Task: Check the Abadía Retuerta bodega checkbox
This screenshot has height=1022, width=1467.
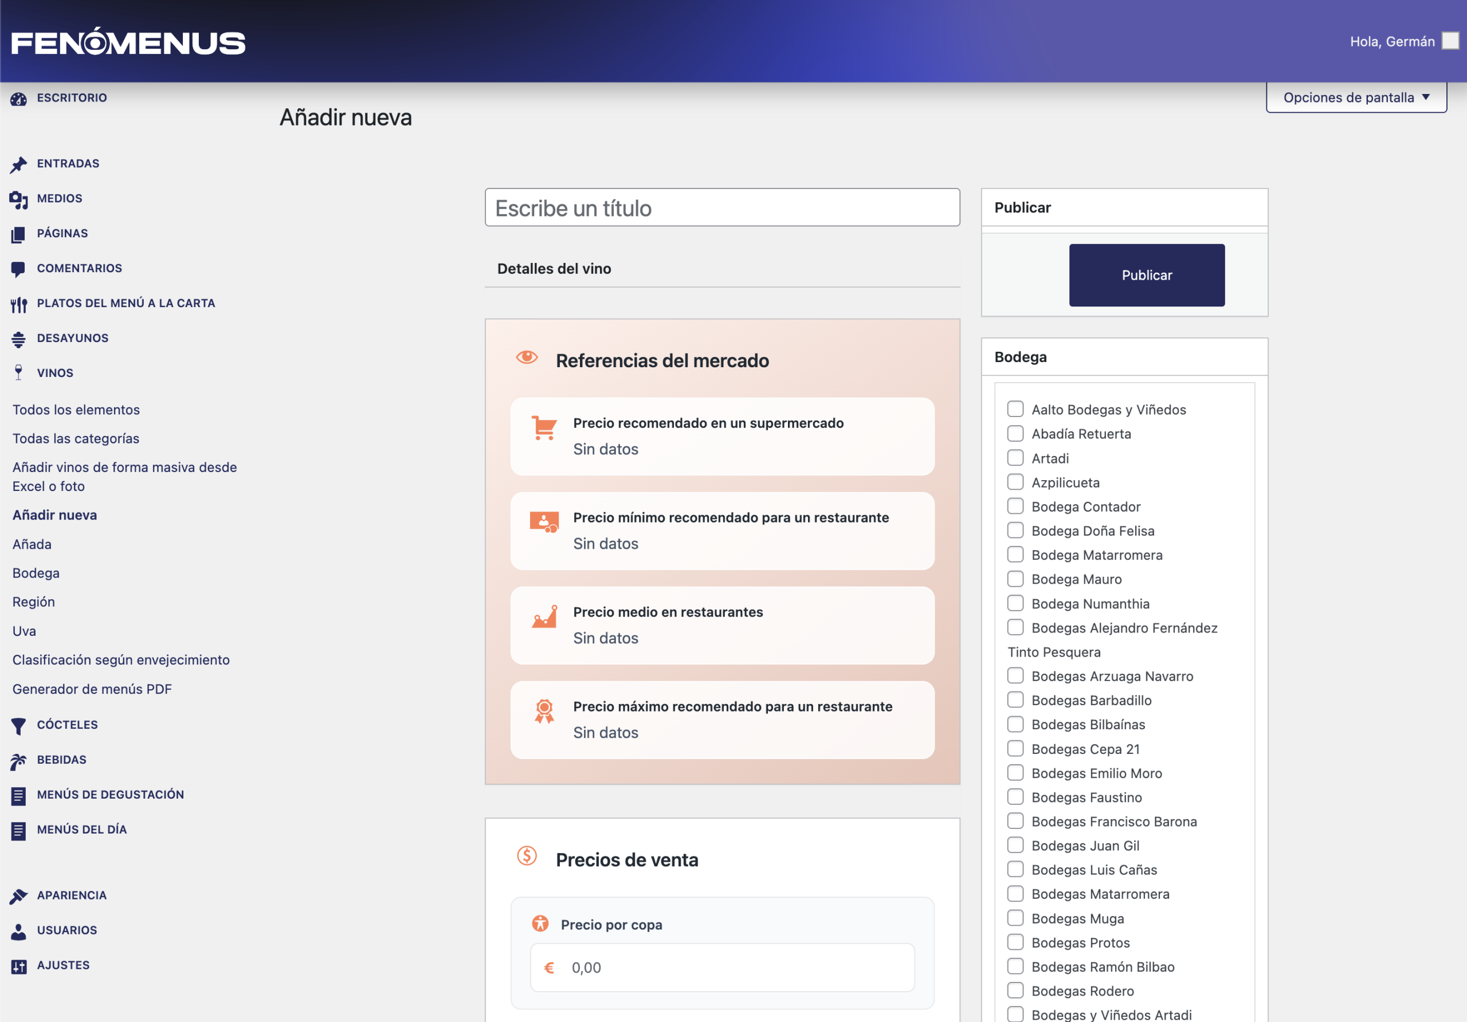Action: tap(1015, 434)
